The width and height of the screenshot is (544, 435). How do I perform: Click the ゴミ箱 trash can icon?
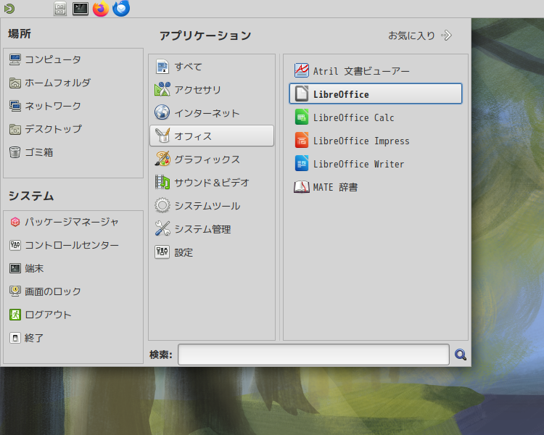click(15, 152)
